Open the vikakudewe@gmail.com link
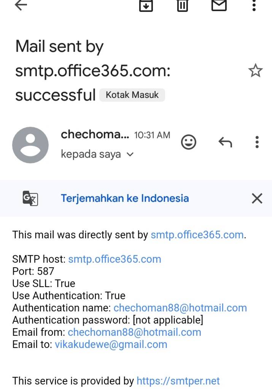The height and width of the screenshot is (389, 272). [x=111, y=344]
